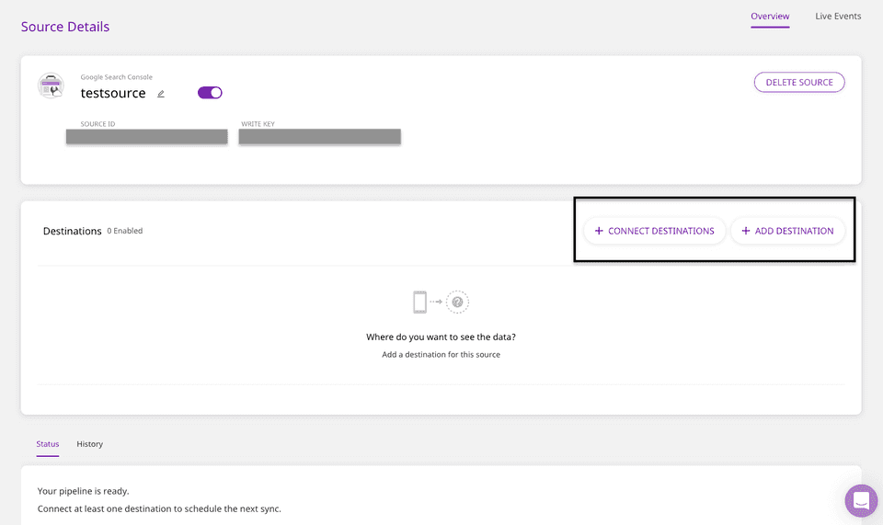Click the phone device icon in empty state

coord(419,302)
